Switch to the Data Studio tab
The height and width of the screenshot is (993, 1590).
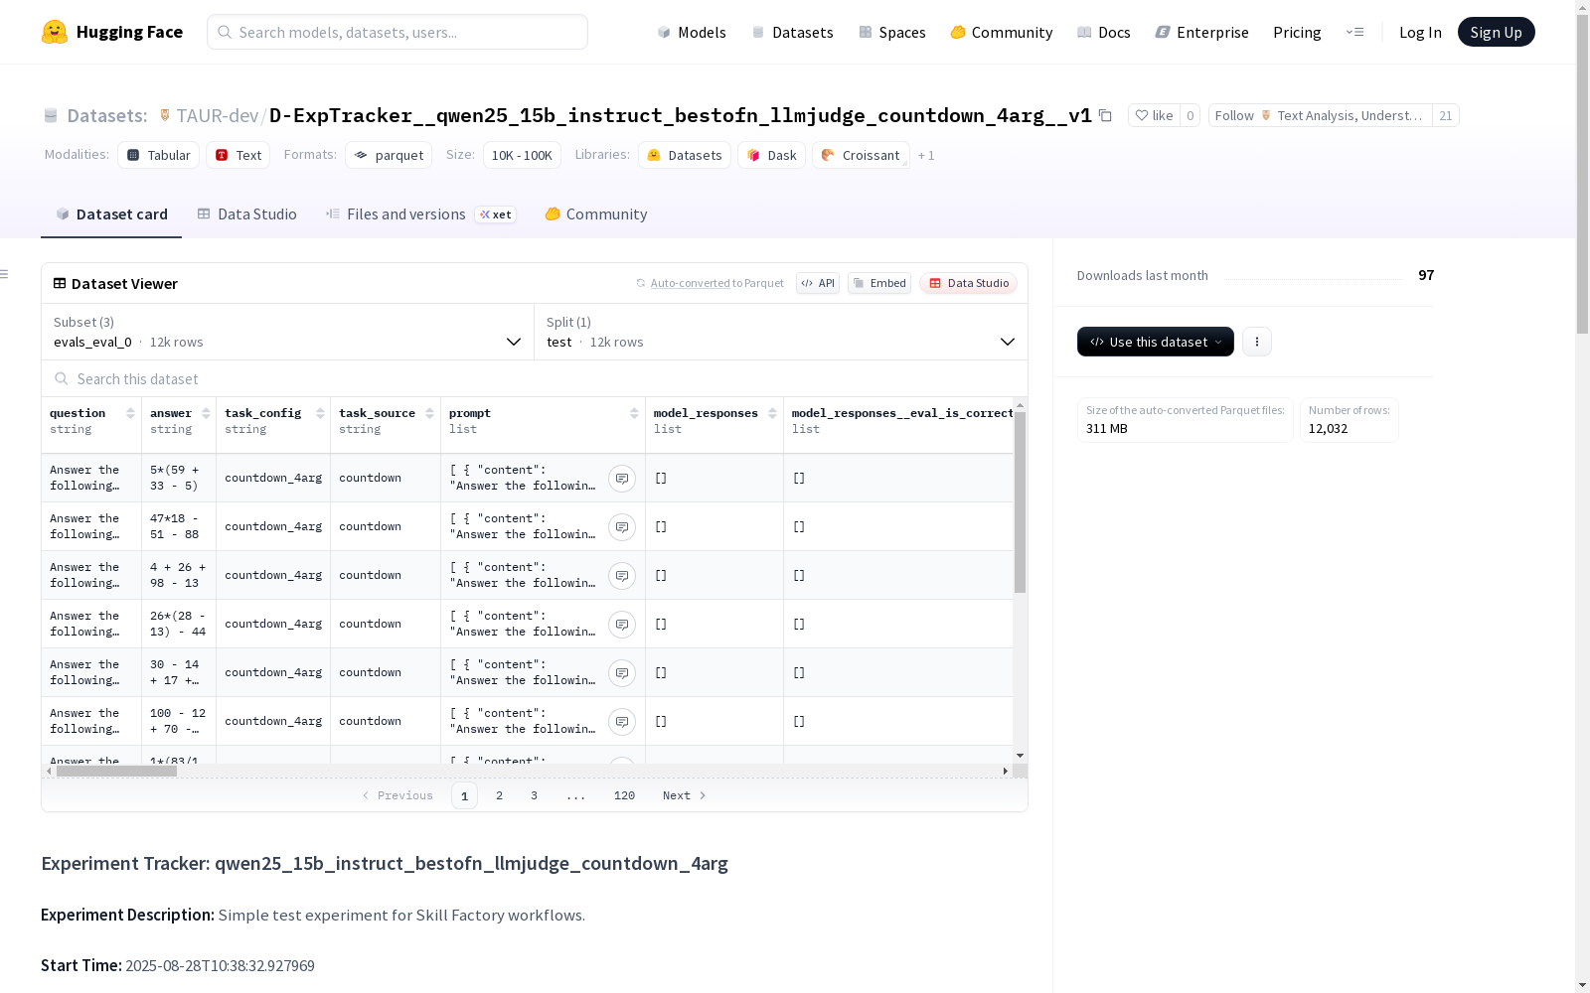247,214
